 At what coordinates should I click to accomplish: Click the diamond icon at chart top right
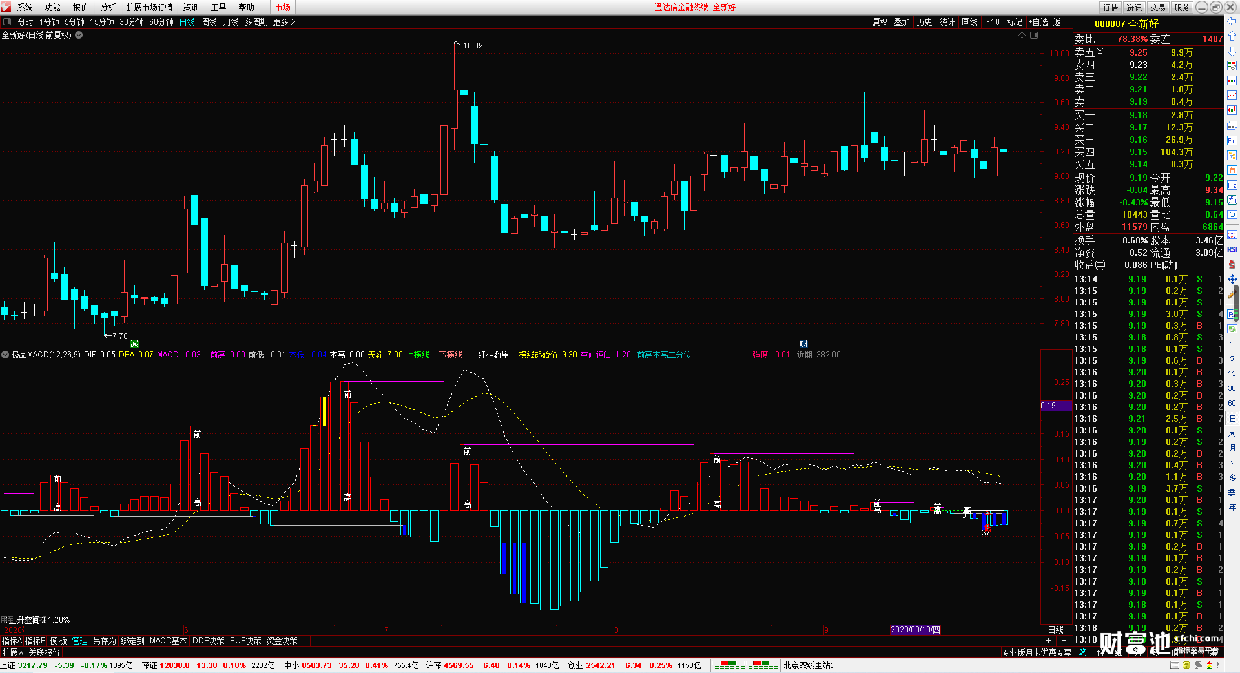pos(1022,35)
